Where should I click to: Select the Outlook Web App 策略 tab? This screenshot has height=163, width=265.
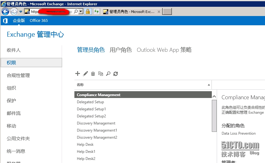[x=164, y=50]
